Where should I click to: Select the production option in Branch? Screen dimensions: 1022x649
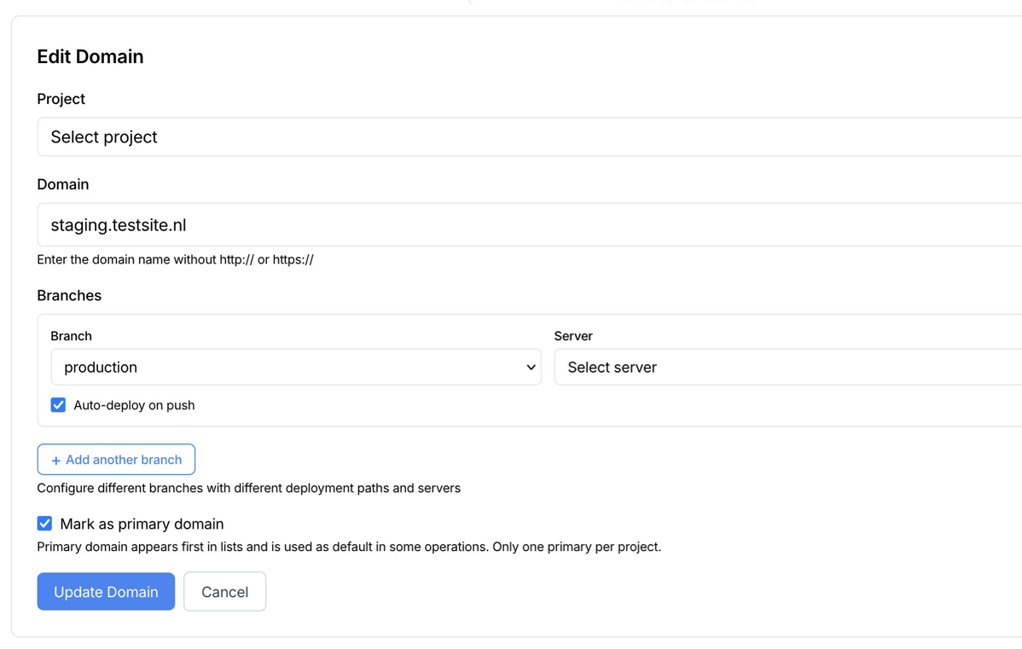coord(295,367)
